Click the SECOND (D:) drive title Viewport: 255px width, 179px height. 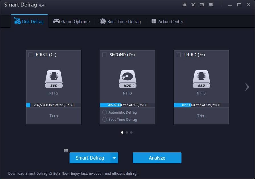(122, 55)
